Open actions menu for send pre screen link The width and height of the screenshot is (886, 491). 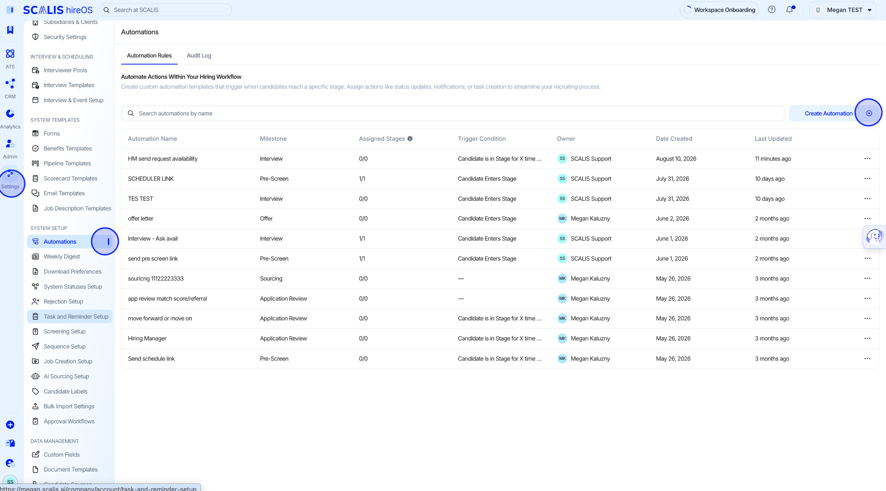867,258
